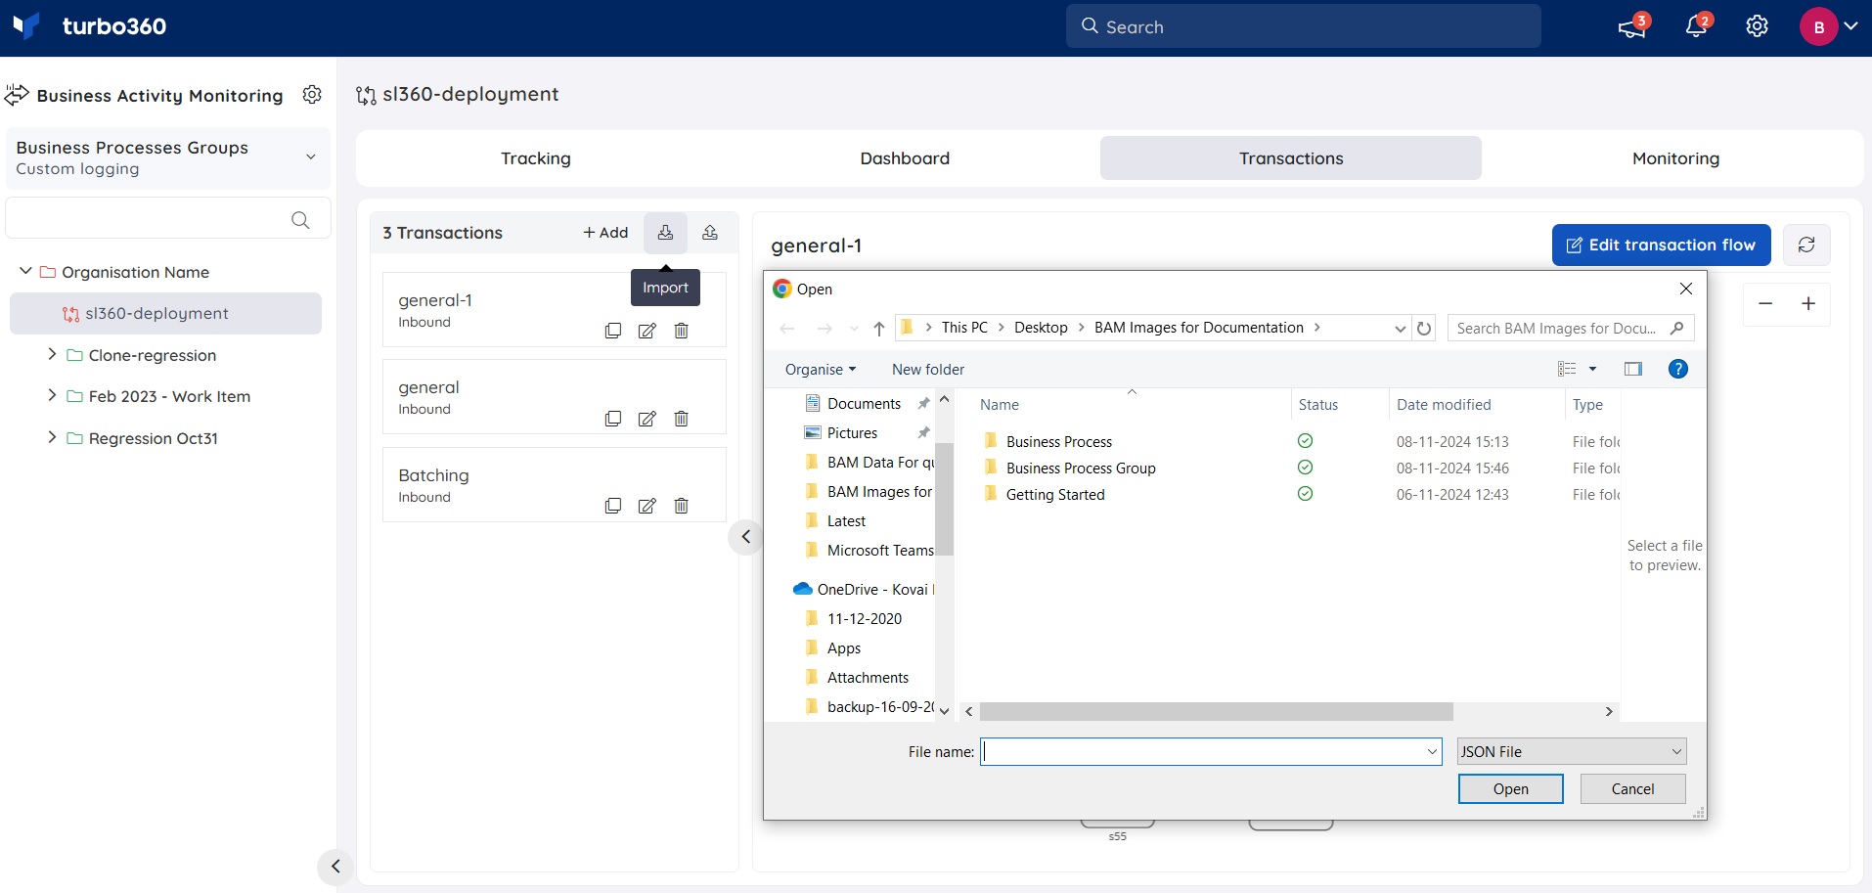
Task: Click the Export transactions icon
Action: click(x=710, y=232)
